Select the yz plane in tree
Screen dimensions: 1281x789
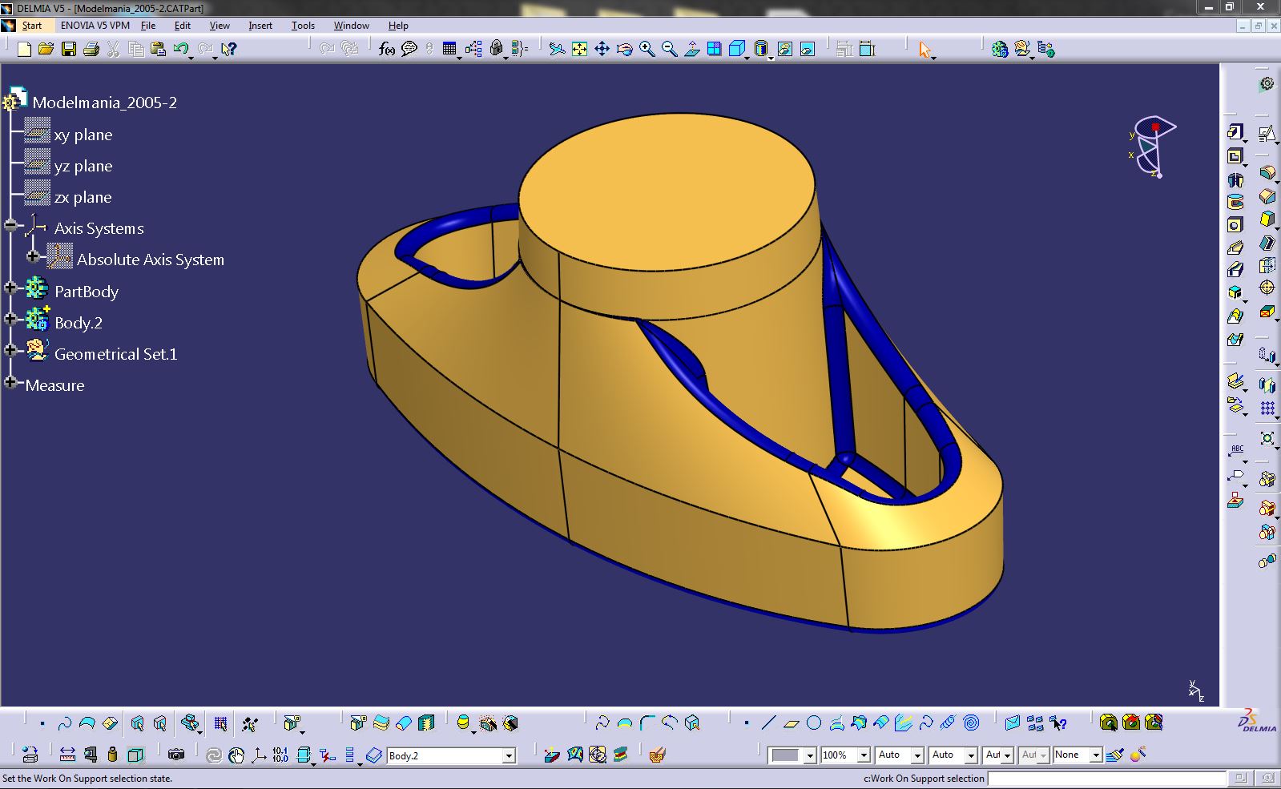(x=83, y=166)
